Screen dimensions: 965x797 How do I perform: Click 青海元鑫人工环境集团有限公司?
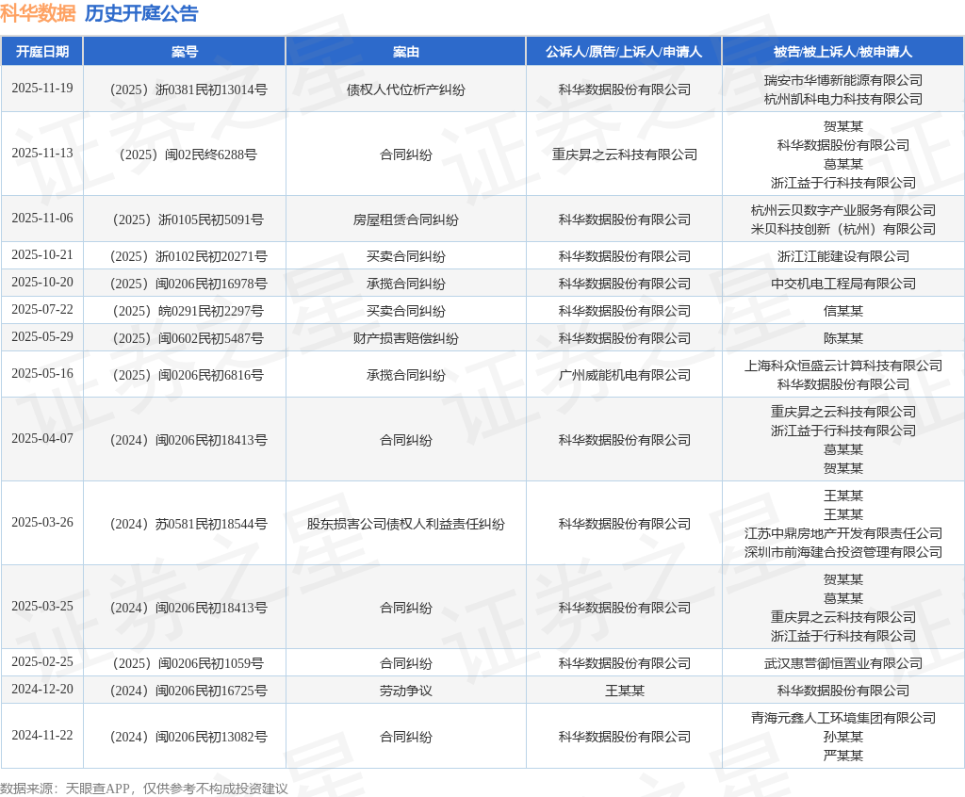[843, 718]
